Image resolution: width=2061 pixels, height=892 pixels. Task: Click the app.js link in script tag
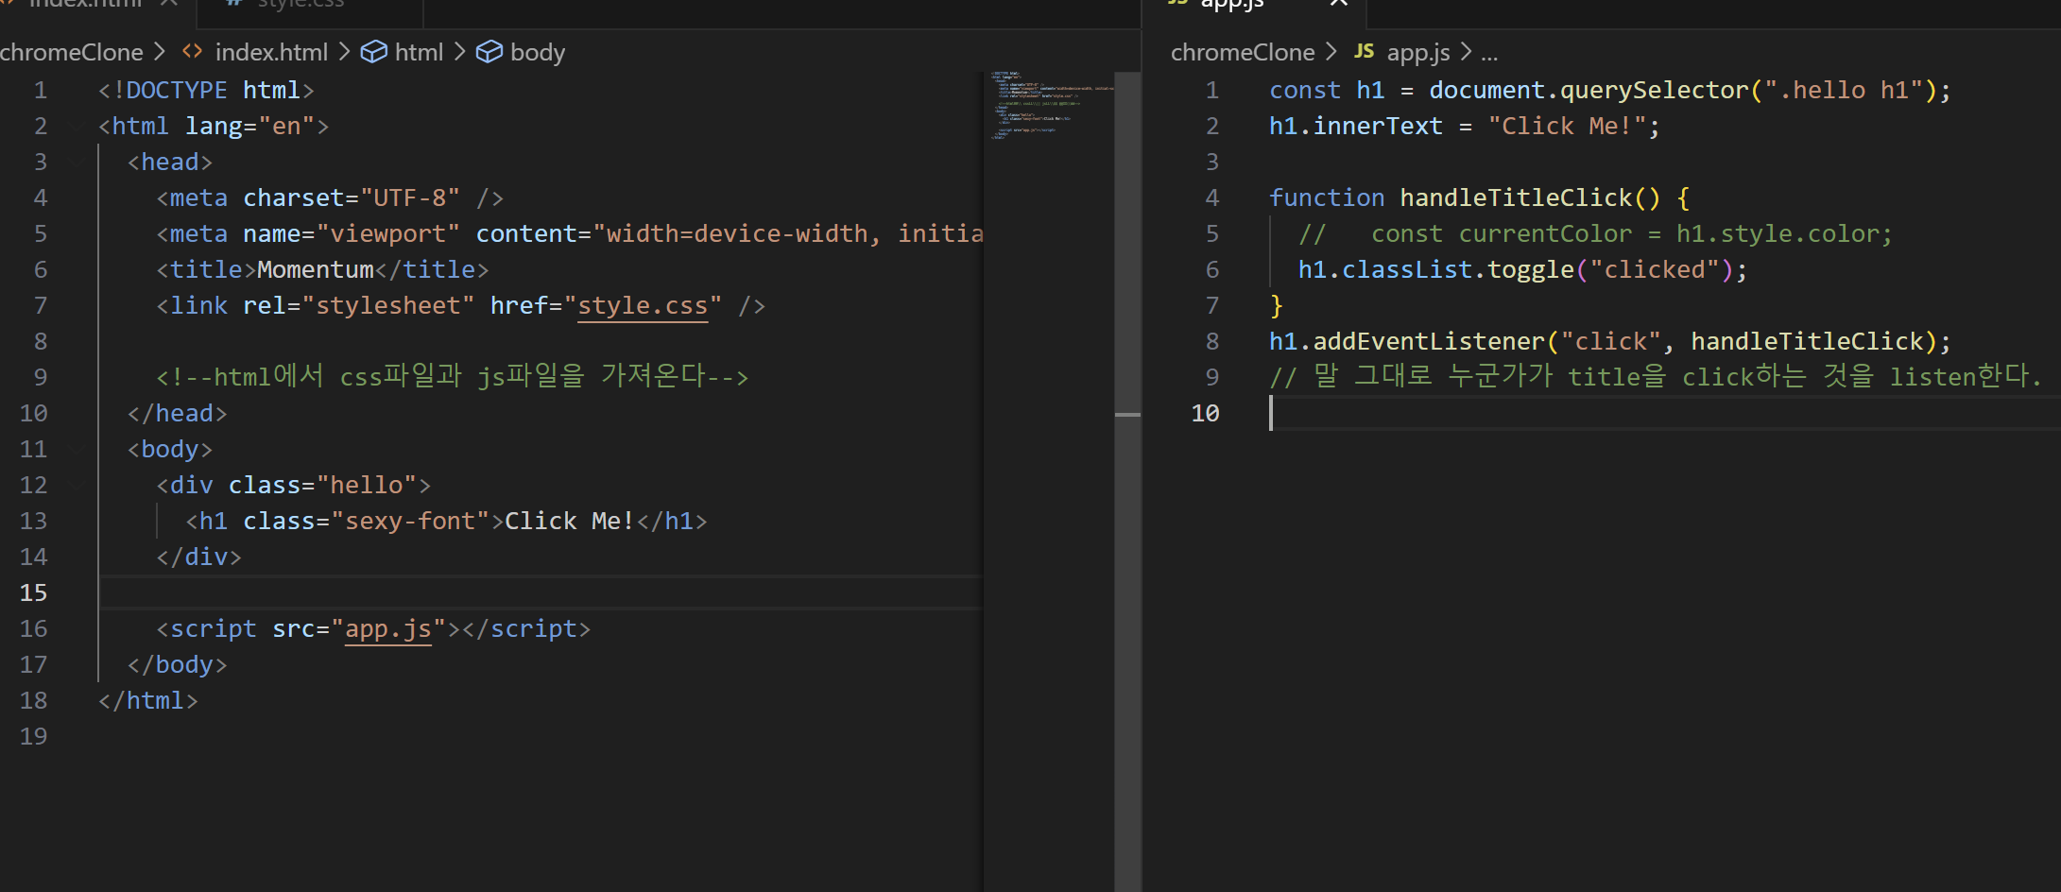pos(388,629)
